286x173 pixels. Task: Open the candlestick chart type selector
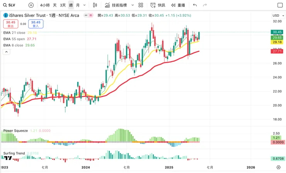pyautogui.click(x=95, y=5)
